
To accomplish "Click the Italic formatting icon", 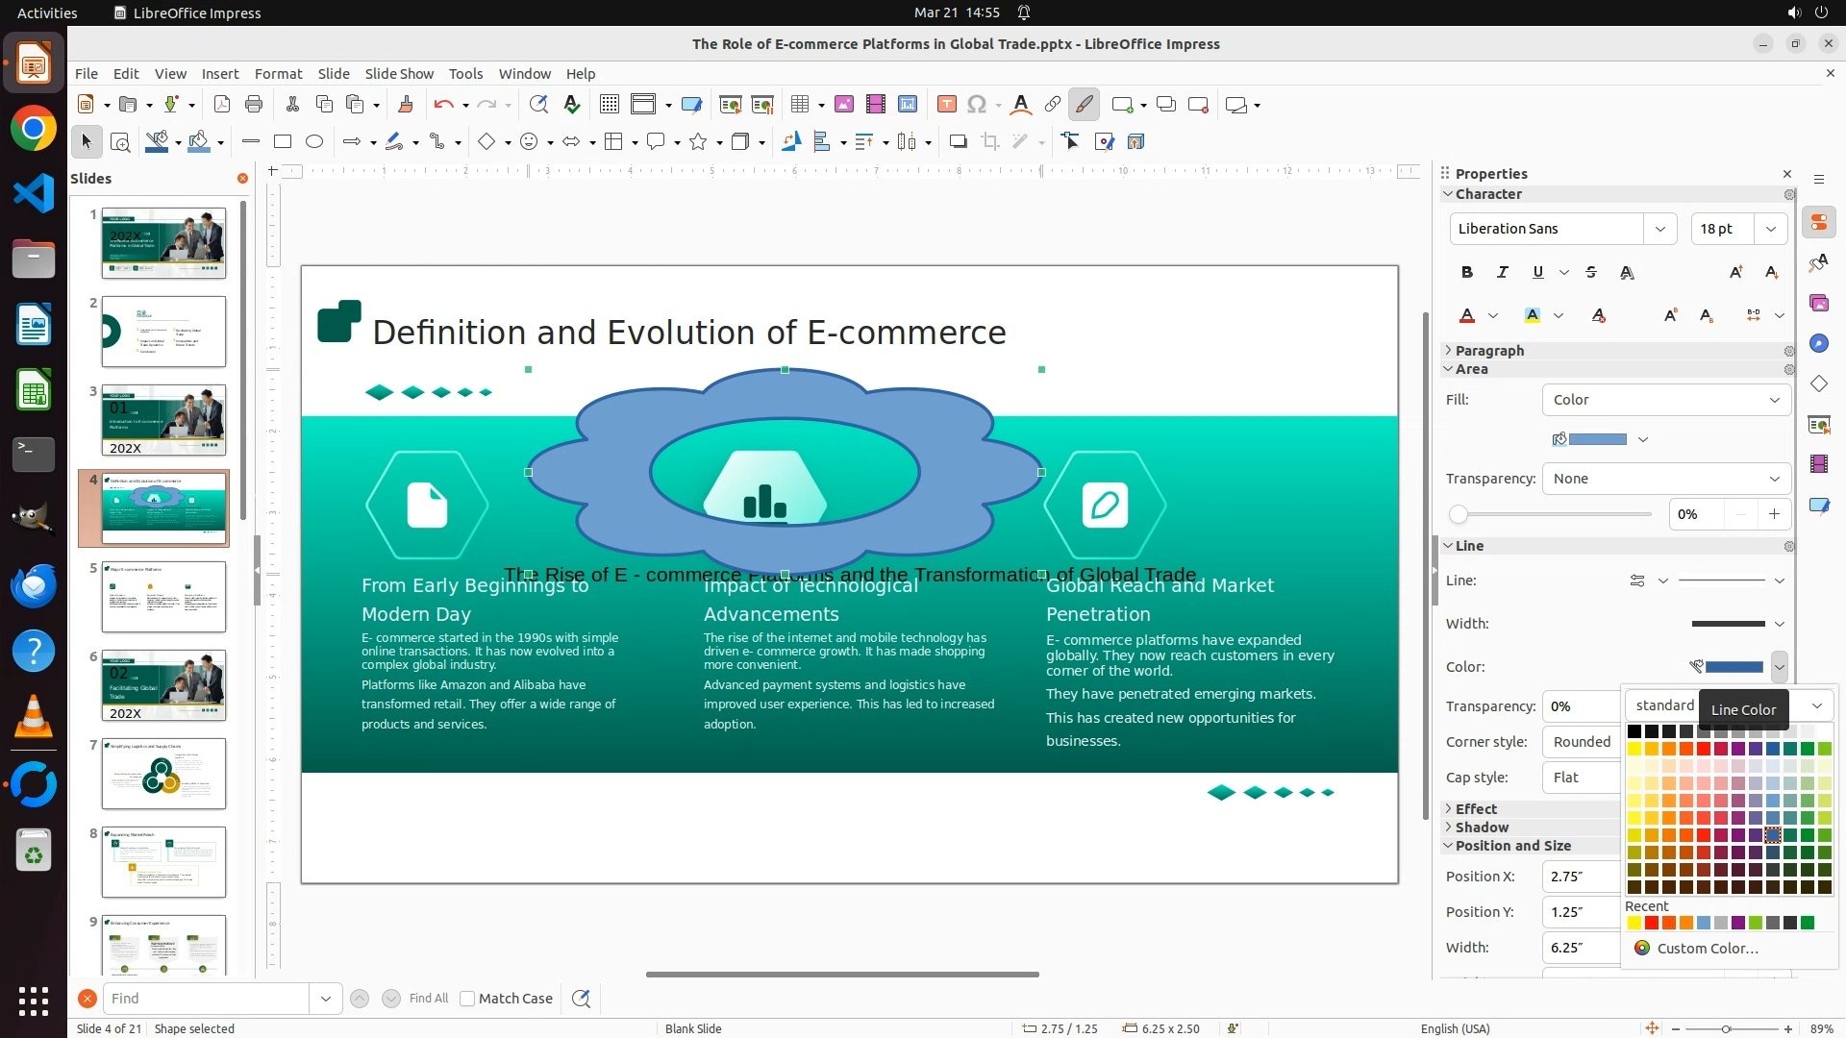I will tap(1503, 273).
